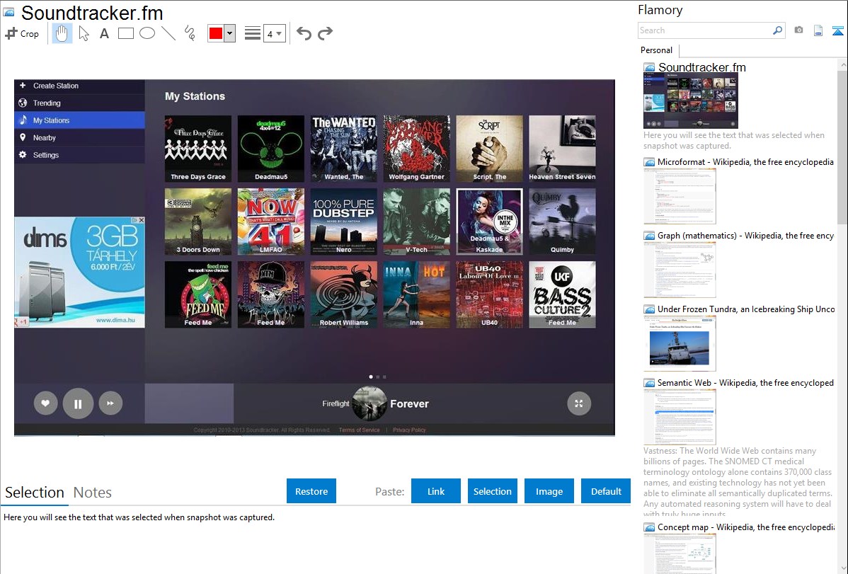
Task: Select the Crop tool
Action: coord(22,33)
